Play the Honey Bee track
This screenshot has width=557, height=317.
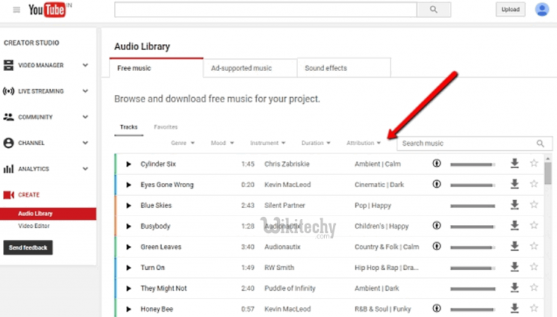click(129, 309)
